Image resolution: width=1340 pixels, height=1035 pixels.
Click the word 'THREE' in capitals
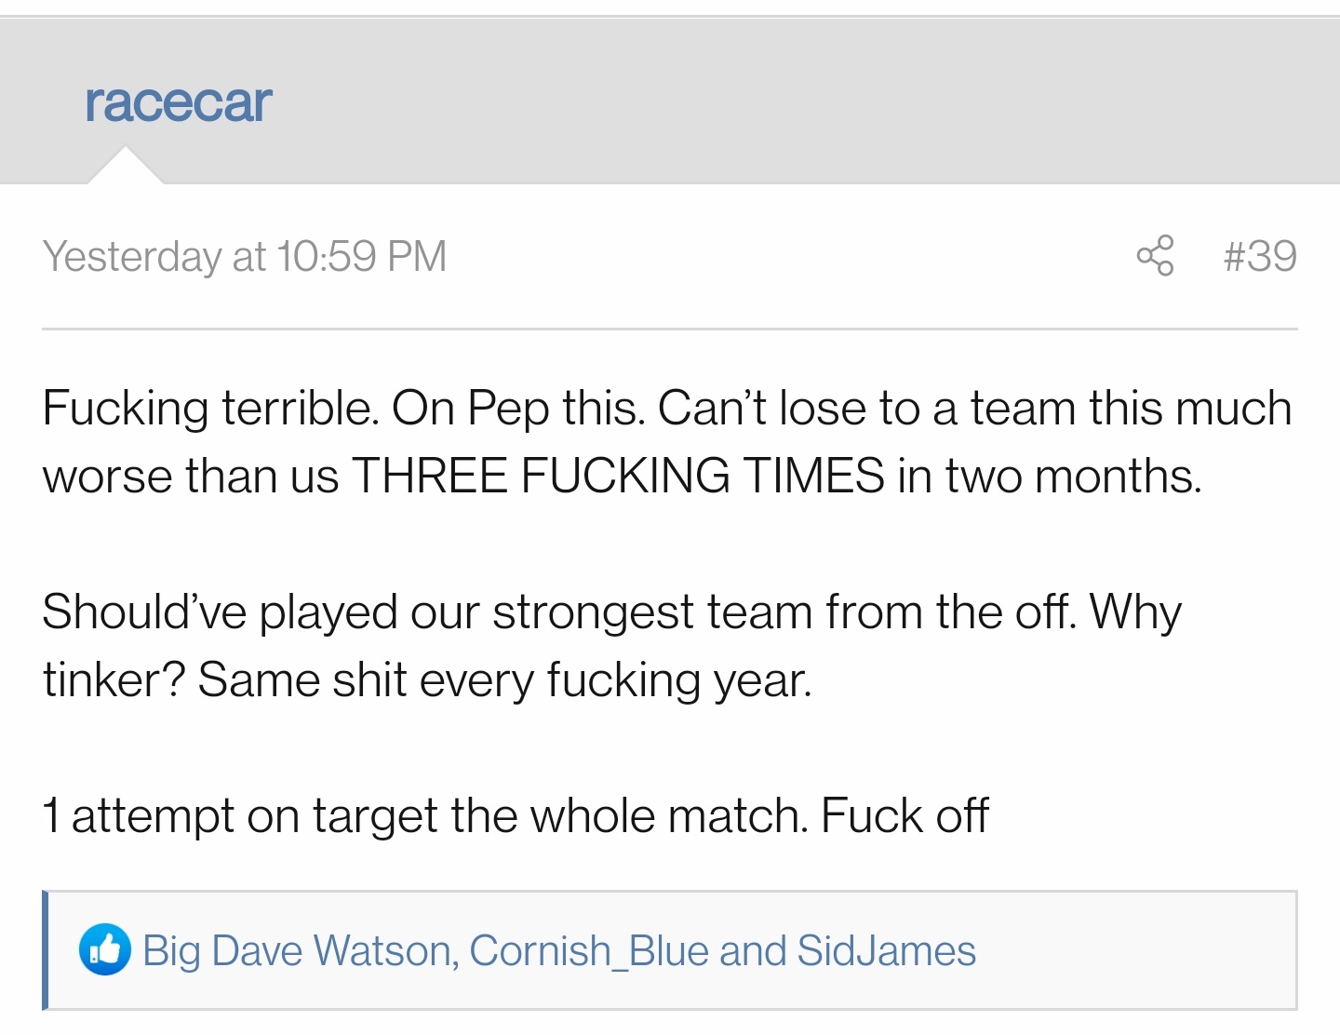coord(430,476)
